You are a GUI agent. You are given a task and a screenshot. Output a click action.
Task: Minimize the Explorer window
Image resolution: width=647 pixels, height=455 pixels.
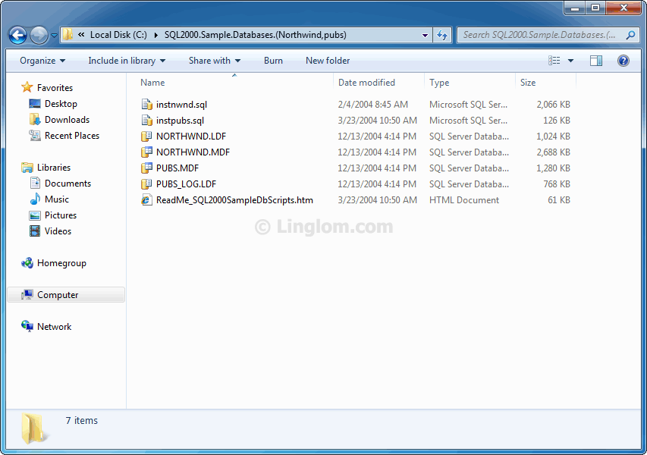[x=576, y=8]
